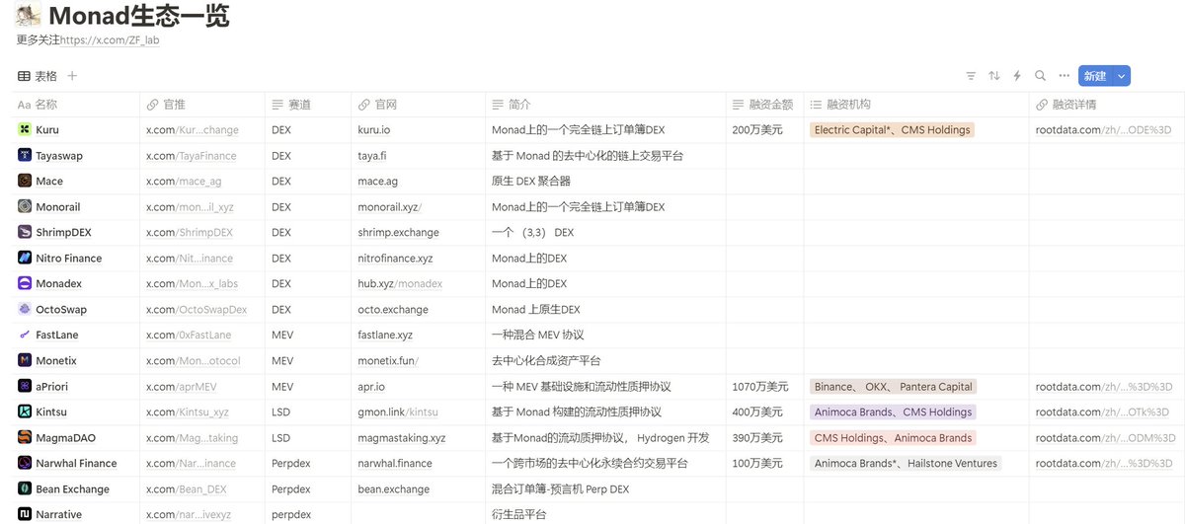Open x.com/0xFastLane Twitter link
The height and width of the screenshot is (524, 1185).
pos(189,335)
